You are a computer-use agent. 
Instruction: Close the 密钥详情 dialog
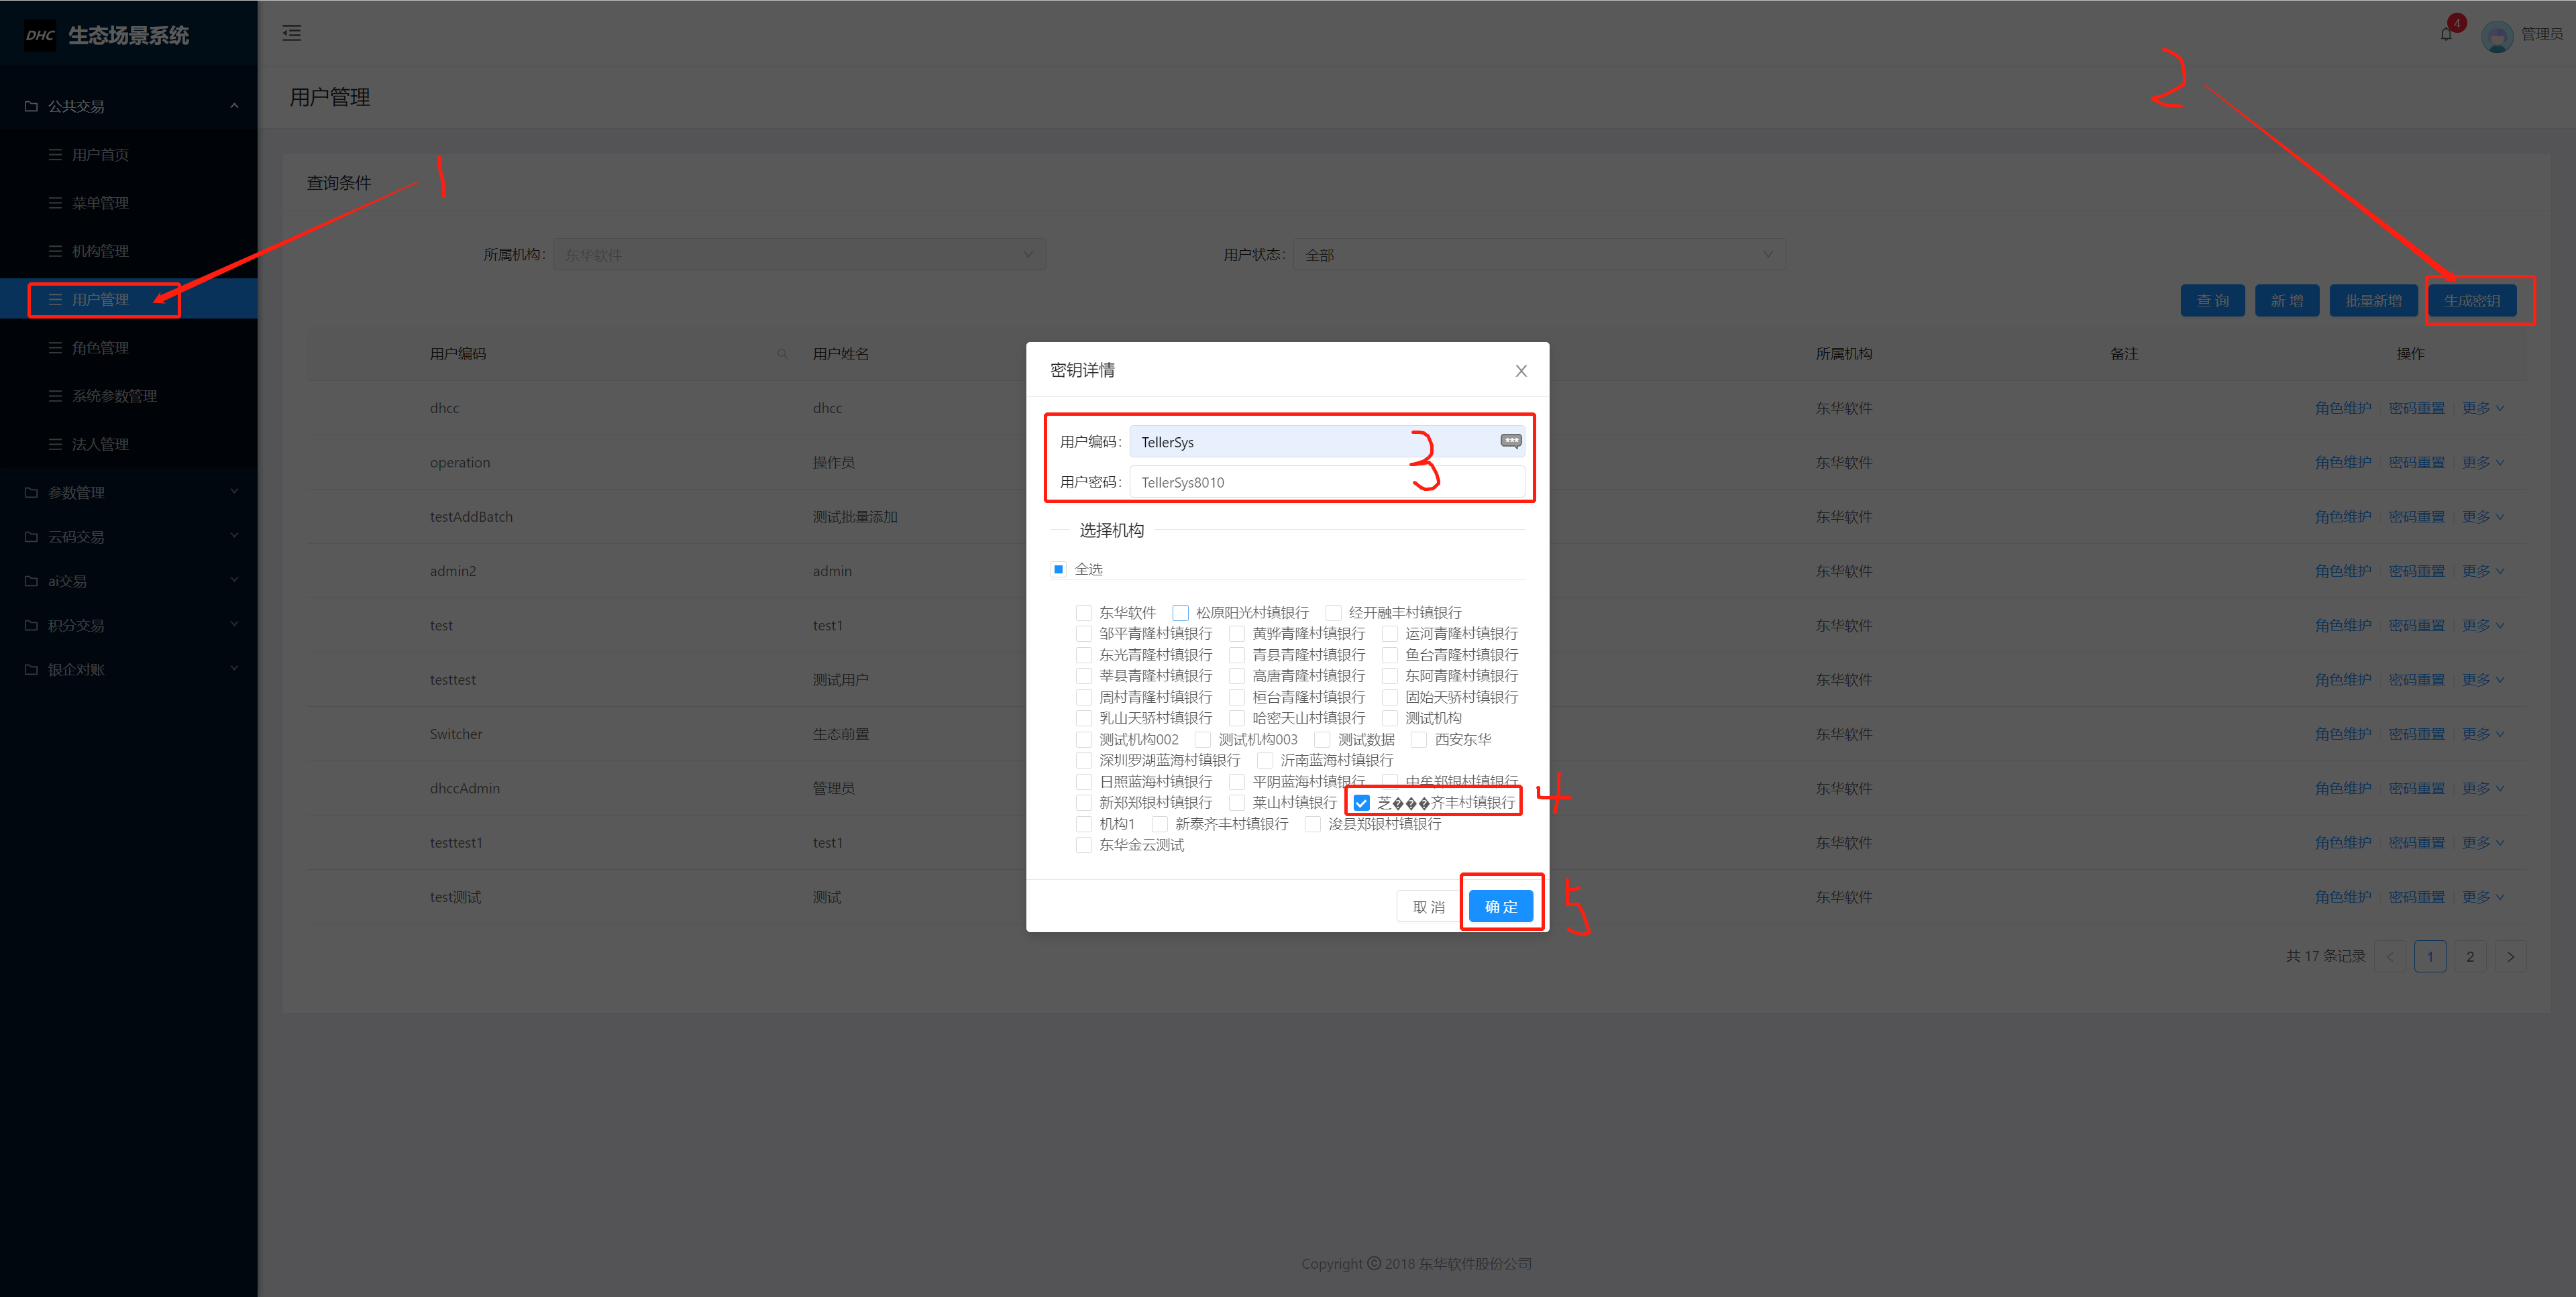pos(1521,371)
